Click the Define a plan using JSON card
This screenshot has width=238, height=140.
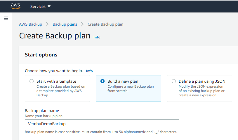199,88
